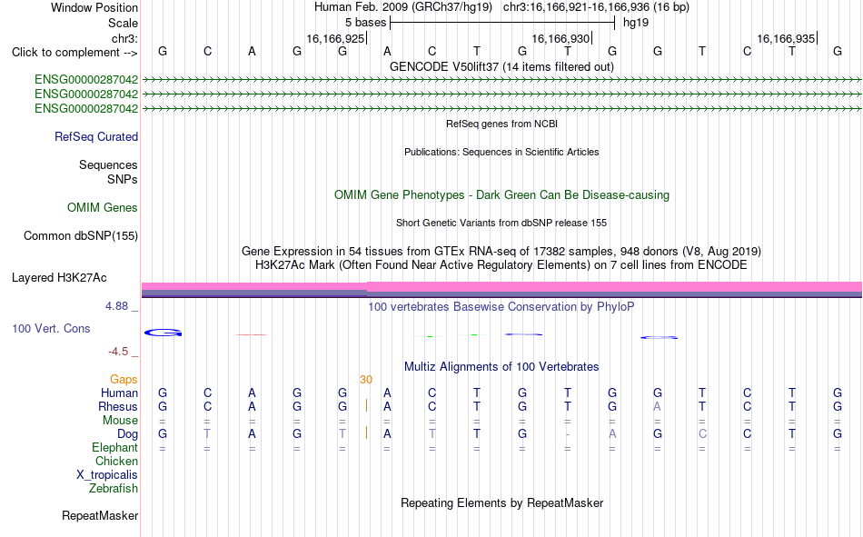Select the Mouse species label
This screenshot has width=863, height=537.
pos(120,420)
